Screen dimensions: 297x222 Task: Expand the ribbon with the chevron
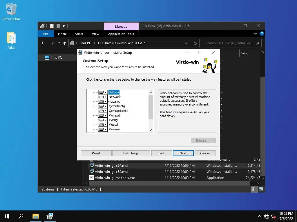point(256,34)
